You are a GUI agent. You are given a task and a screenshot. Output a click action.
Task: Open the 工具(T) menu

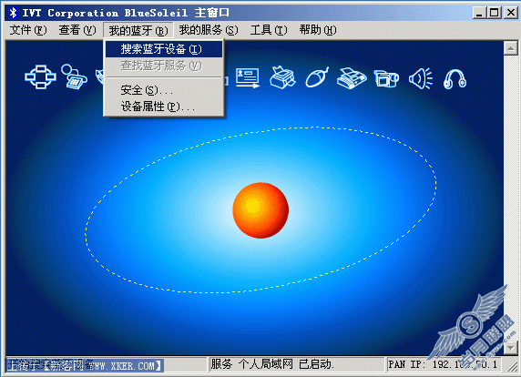pos(269,30)
